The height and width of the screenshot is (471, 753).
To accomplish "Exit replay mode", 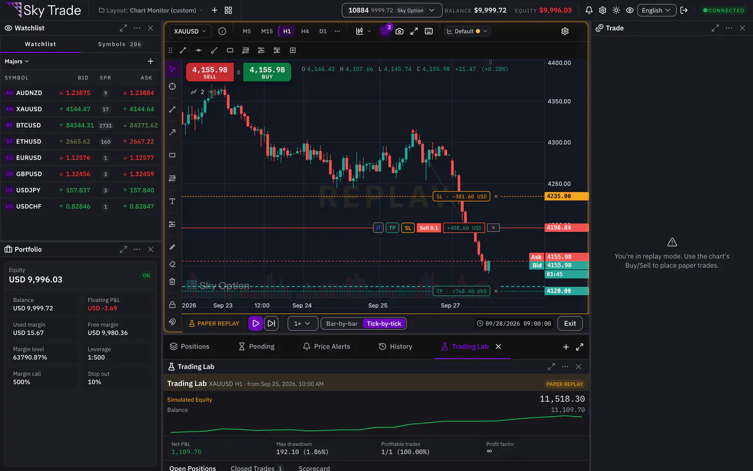I will tap(570, 323).
